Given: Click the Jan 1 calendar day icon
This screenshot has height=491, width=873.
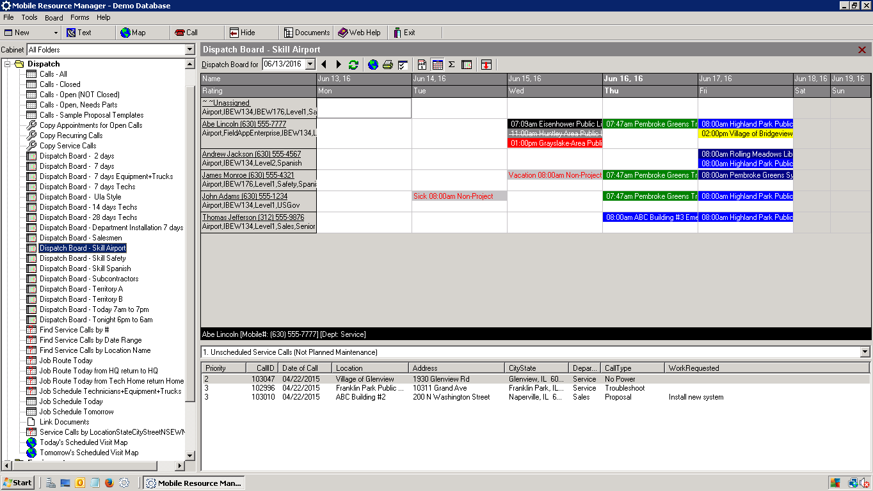Looking at the screenshot, I should click(422, 65).
